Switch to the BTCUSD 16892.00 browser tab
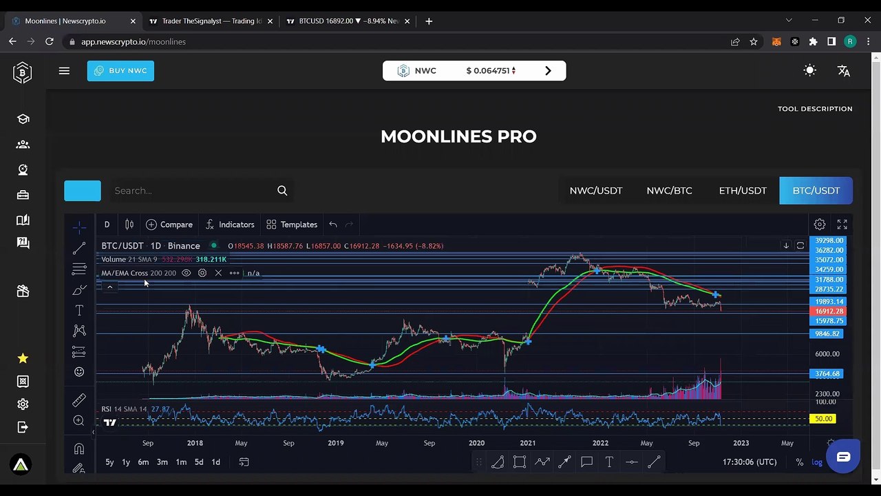Screen dimensions: 881x496 347,21
